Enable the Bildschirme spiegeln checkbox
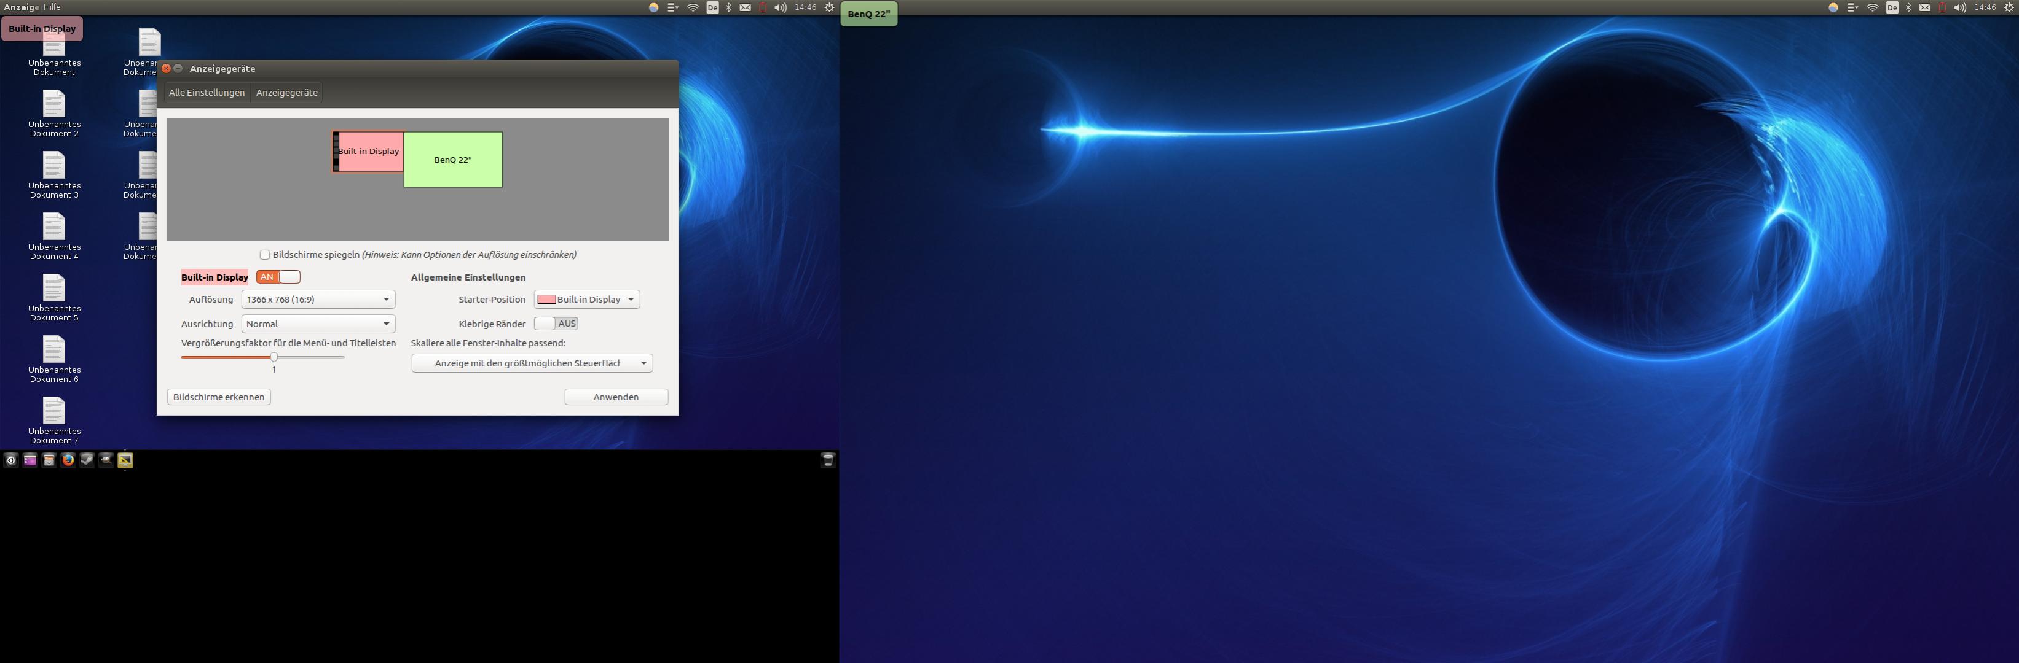 265,254
